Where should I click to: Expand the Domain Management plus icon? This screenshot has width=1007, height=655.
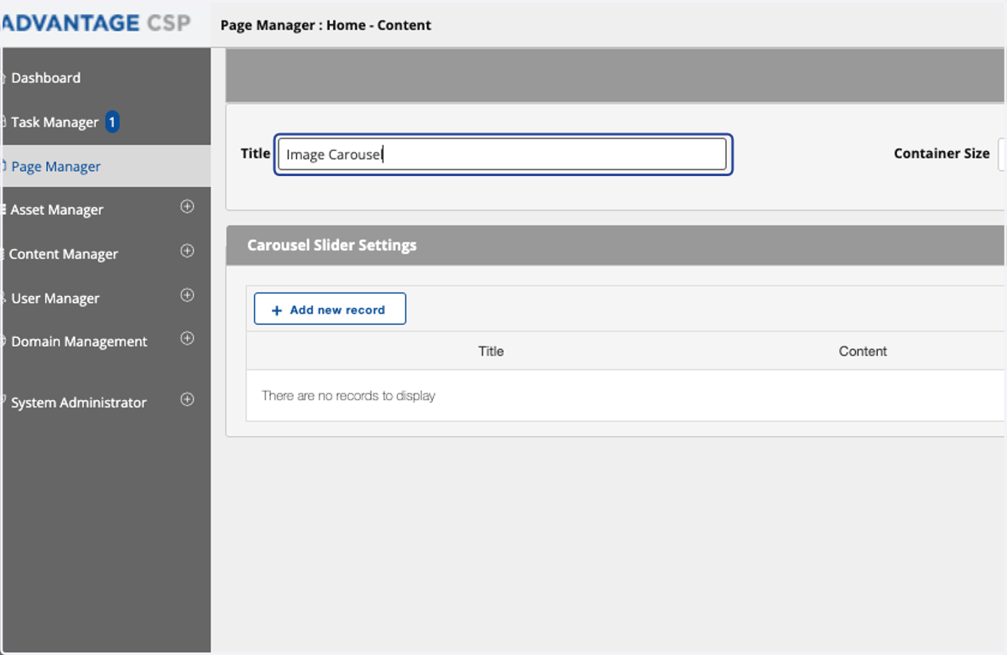[187, 339]
